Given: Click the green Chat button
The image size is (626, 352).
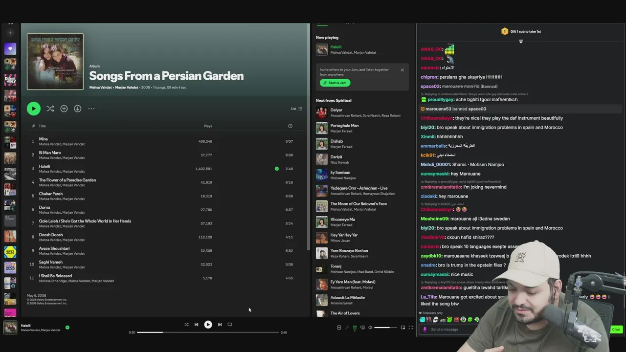Looking at the screenshot, I should 616,330.
